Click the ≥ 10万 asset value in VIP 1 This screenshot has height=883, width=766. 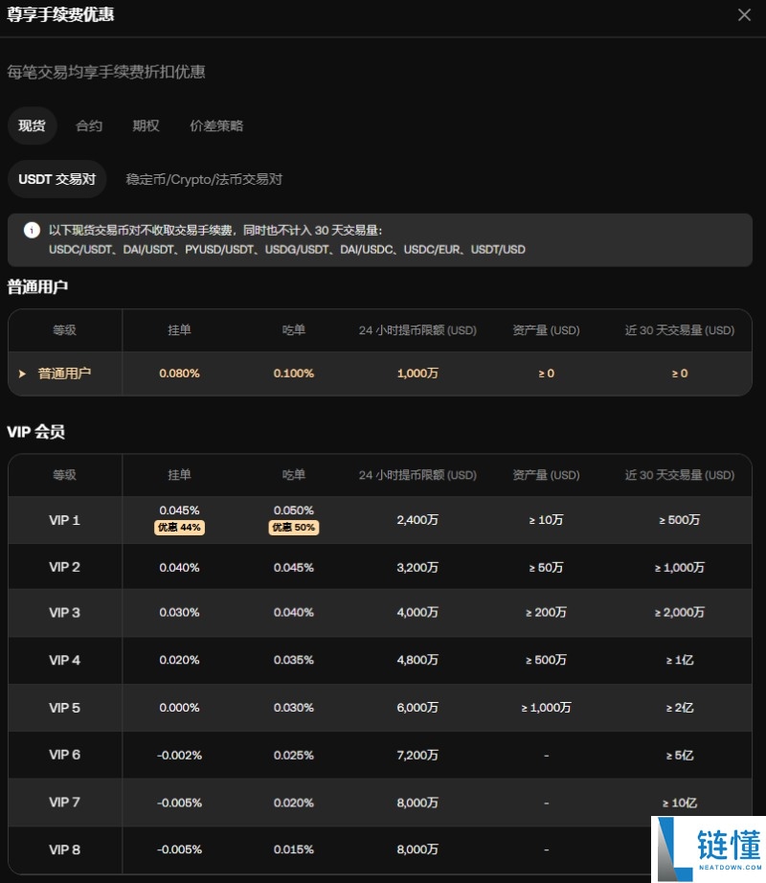click(x=546, y=520)
